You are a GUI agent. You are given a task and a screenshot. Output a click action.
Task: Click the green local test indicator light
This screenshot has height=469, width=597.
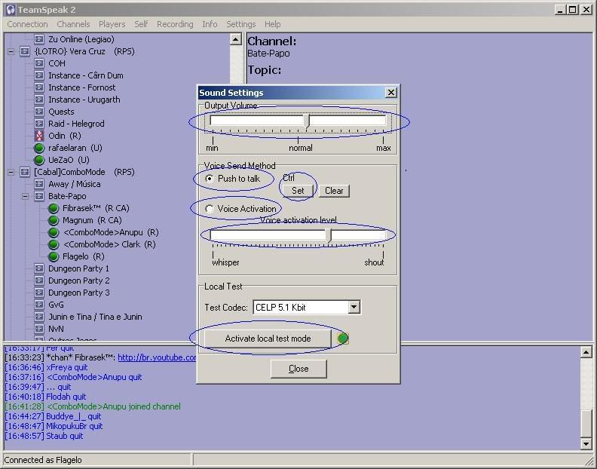click(x=343, y=339)
